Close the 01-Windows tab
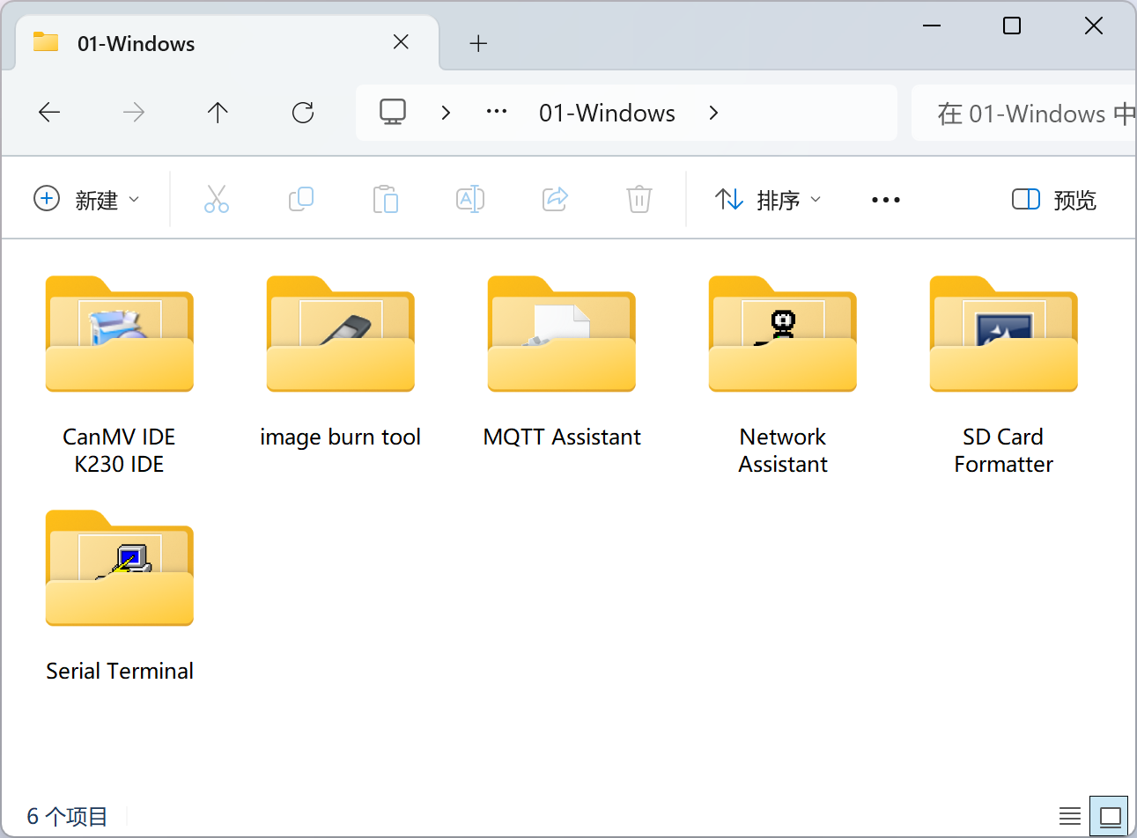Screen dimensions: 1137x838 (x=401, y=42)
